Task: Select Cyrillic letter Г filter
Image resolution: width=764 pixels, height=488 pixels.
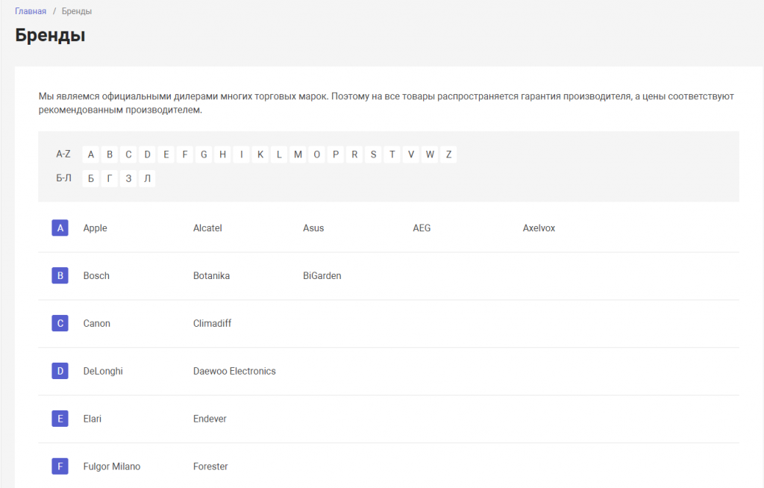Action: coord(110,178)
